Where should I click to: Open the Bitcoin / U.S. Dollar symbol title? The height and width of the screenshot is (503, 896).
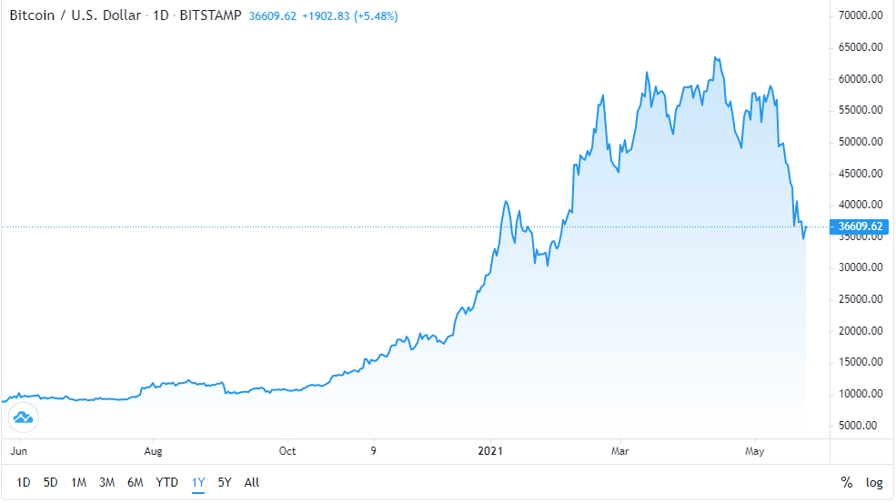75,16
